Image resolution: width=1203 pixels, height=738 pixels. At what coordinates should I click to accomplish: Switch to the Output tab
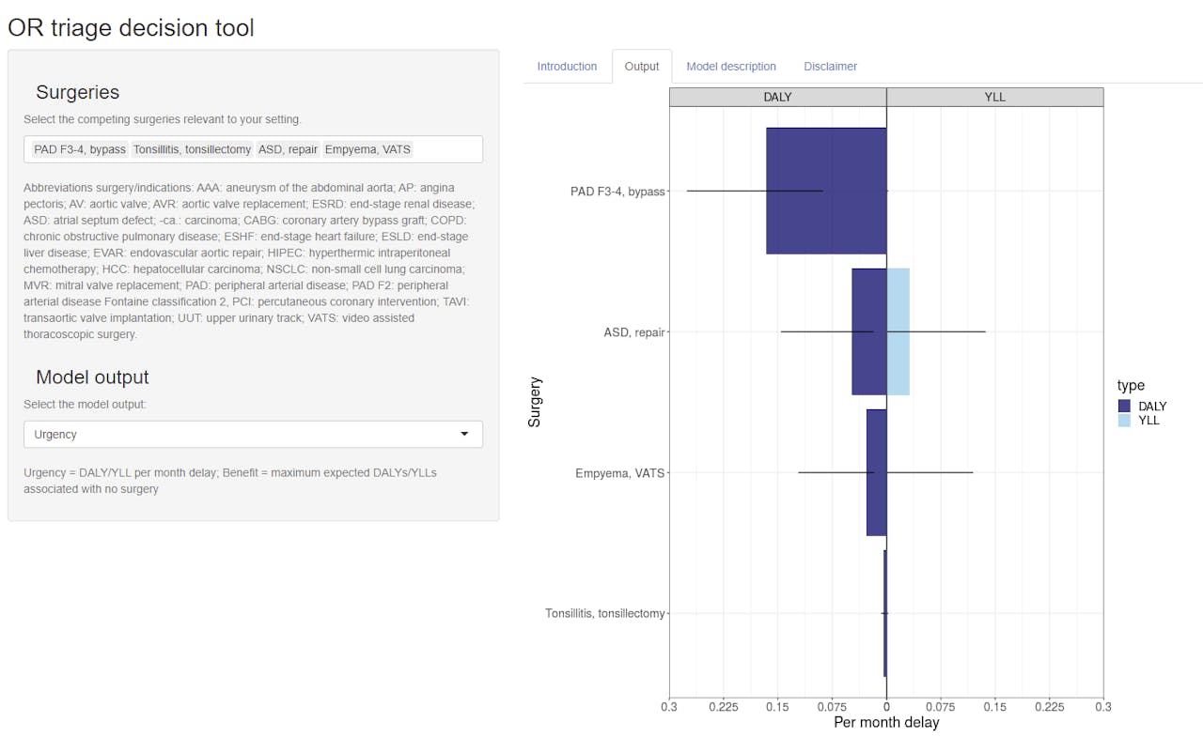coord(642,67)
